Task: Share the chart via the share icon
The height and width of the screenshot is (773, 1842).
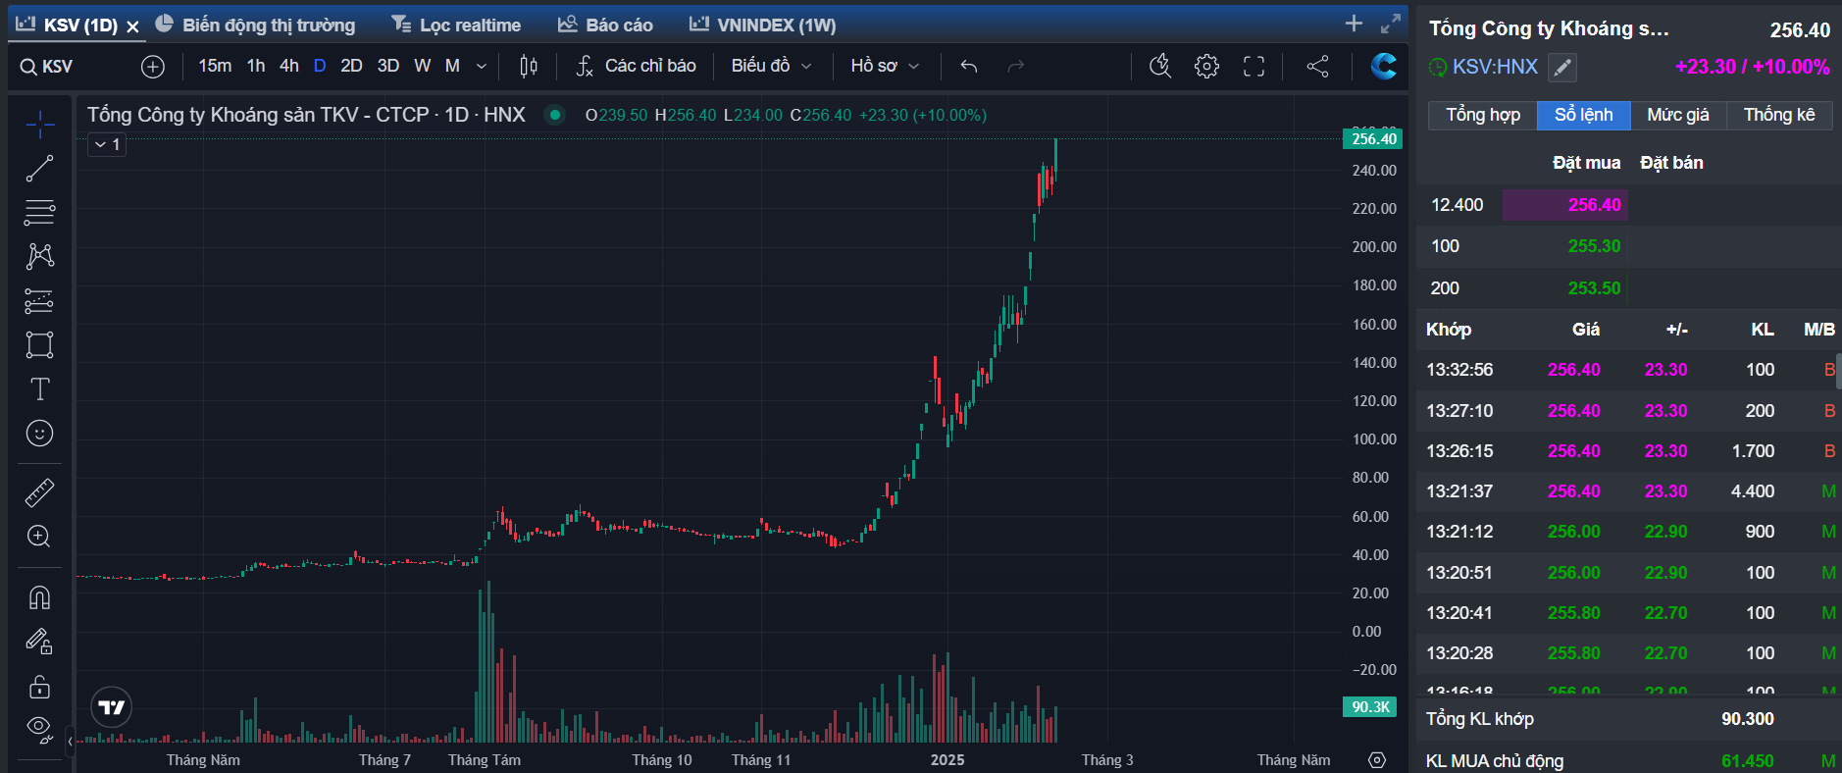Action: coord(1318,66)
